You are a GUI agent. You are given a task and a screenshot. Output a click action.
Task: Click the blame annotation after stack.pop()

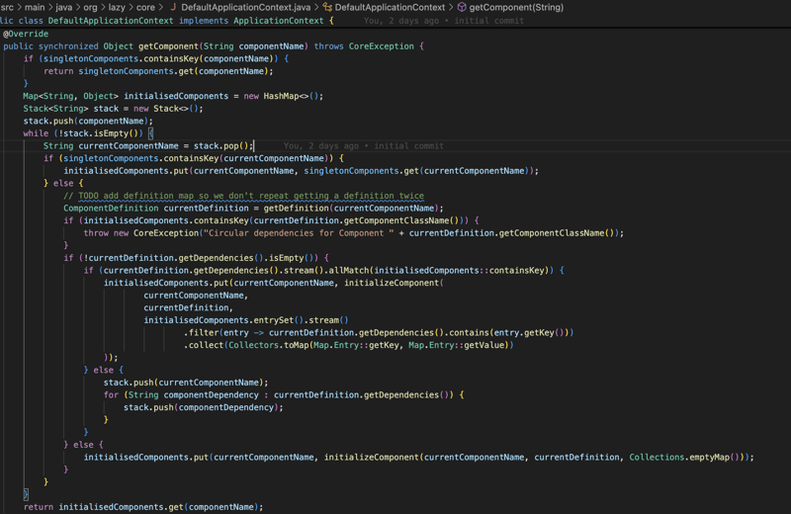click(x=363, y=145)
